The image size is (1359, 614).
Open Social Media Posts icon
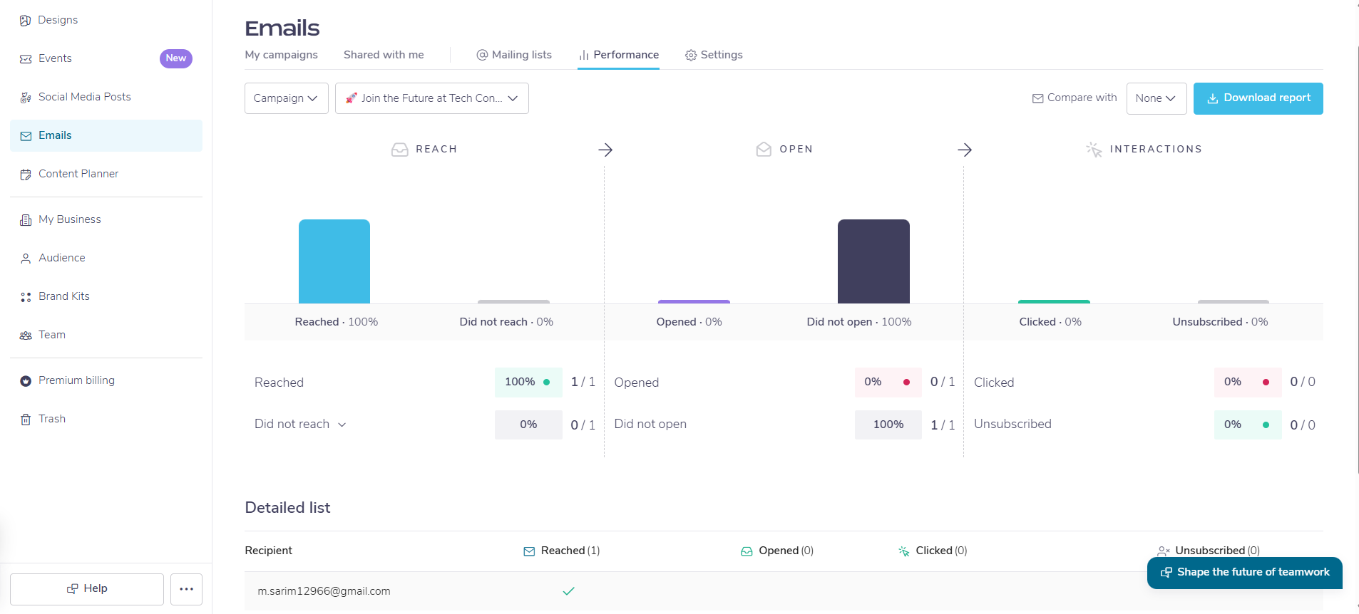click(26, 97)
